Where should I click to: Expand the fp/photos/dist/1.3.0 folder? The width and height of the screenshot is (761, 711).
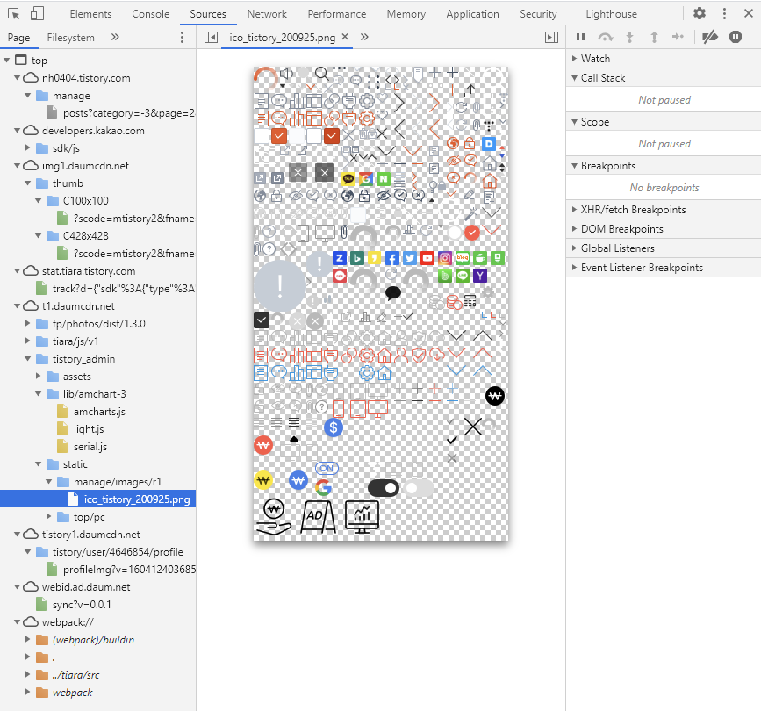(28, 323)
